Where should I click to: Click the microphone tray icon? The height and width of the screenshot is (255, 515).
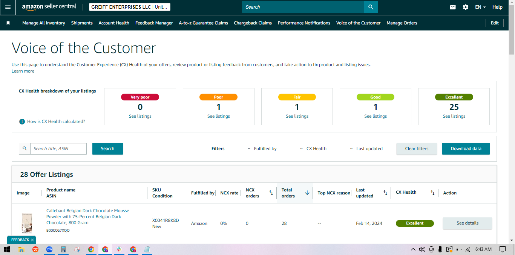coord(440,249)
